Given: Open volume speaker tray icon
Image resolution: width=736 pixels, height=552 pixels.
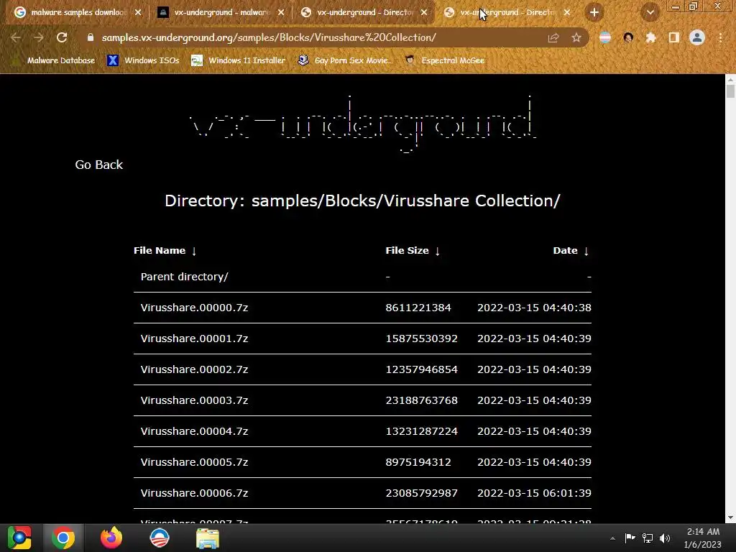Looking at the screenshot, I should [x=665, y=538].
